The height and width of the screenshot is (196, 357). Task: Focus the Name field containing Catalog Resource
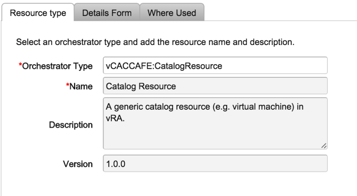[x=215, y=86]
